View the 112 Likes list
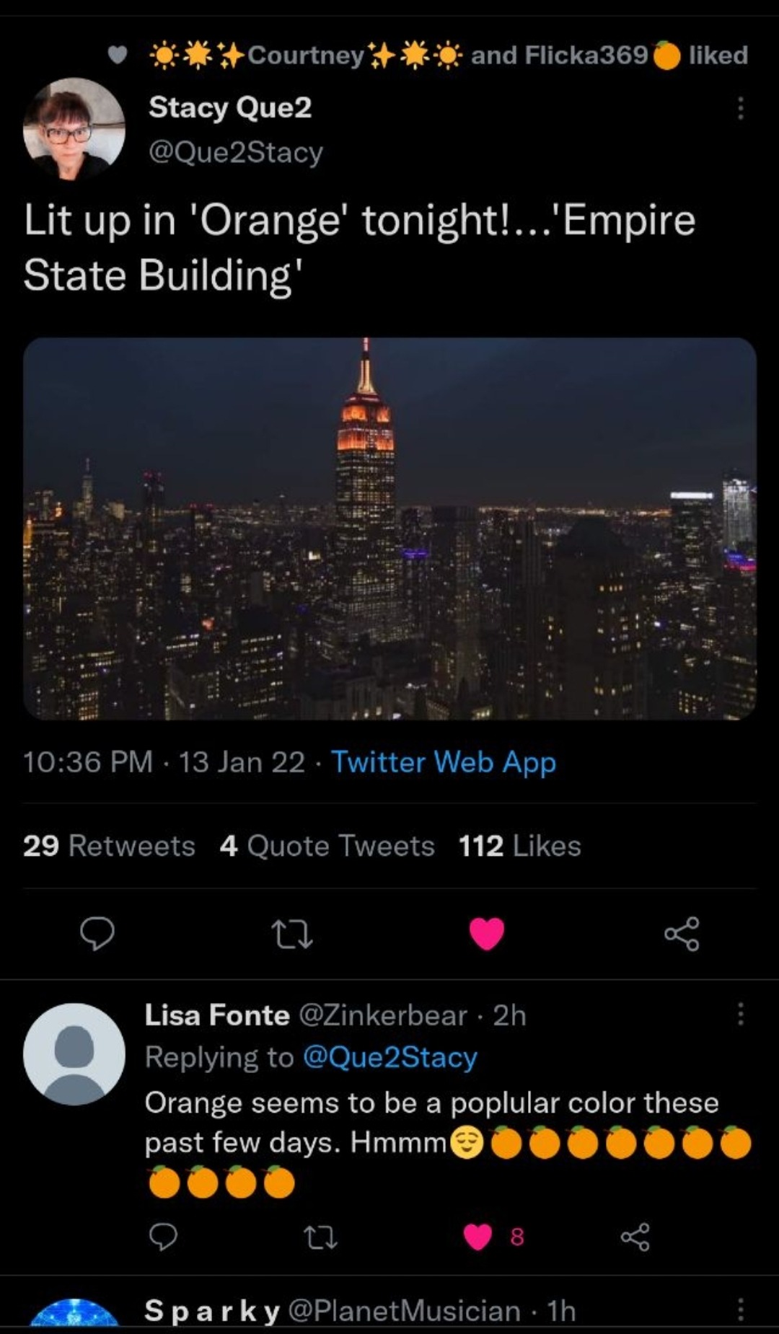The height and width of the screenshot is (1334, 779). pos(519,846)
